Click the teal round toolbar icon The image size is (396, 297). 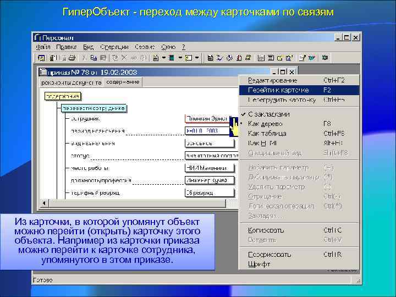tap(312, 58)
